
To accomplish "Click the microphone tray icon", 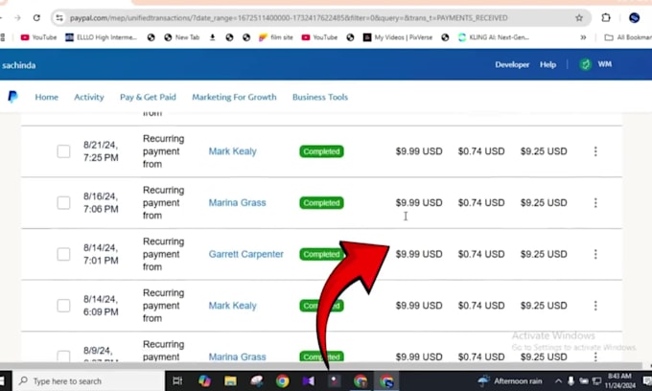I will (x=570, y=381).
